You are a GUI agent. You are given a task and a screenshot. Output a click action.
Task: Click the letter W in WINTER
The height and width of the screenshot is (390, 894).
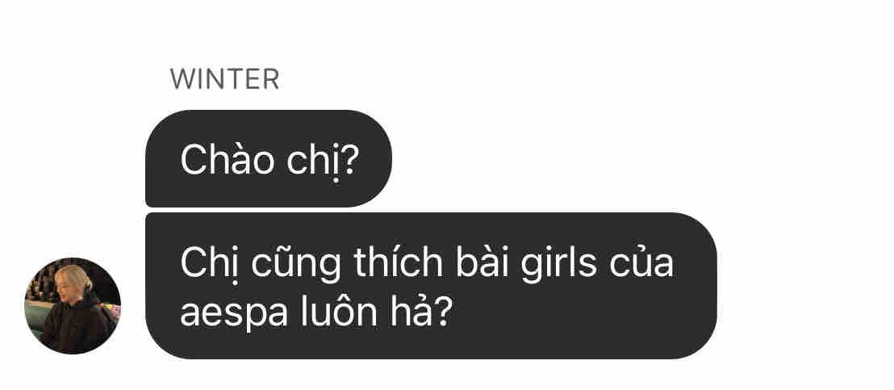click(x=182, y=80)
